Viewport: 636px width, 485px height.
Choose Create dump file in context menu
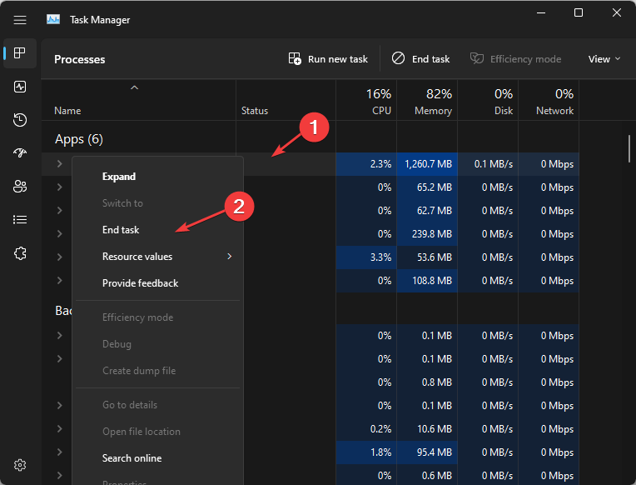pyautogui.click(x=158, y=371)
